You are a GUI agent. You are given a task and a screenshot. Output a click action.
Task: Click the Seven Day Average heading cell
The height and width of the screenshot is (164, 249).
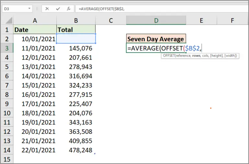[x=156, y=39]
